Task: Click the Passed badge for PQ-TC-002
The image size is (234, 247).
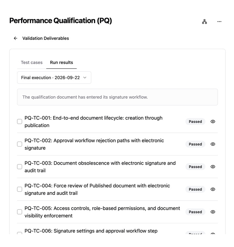Action: click(195, 144)
